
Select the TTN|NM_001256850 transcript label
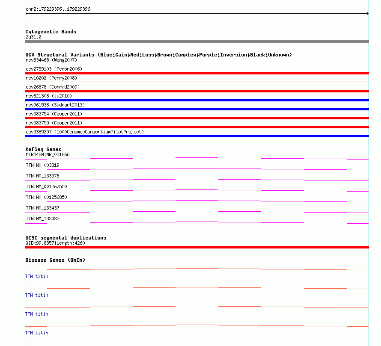pos(46,198)
